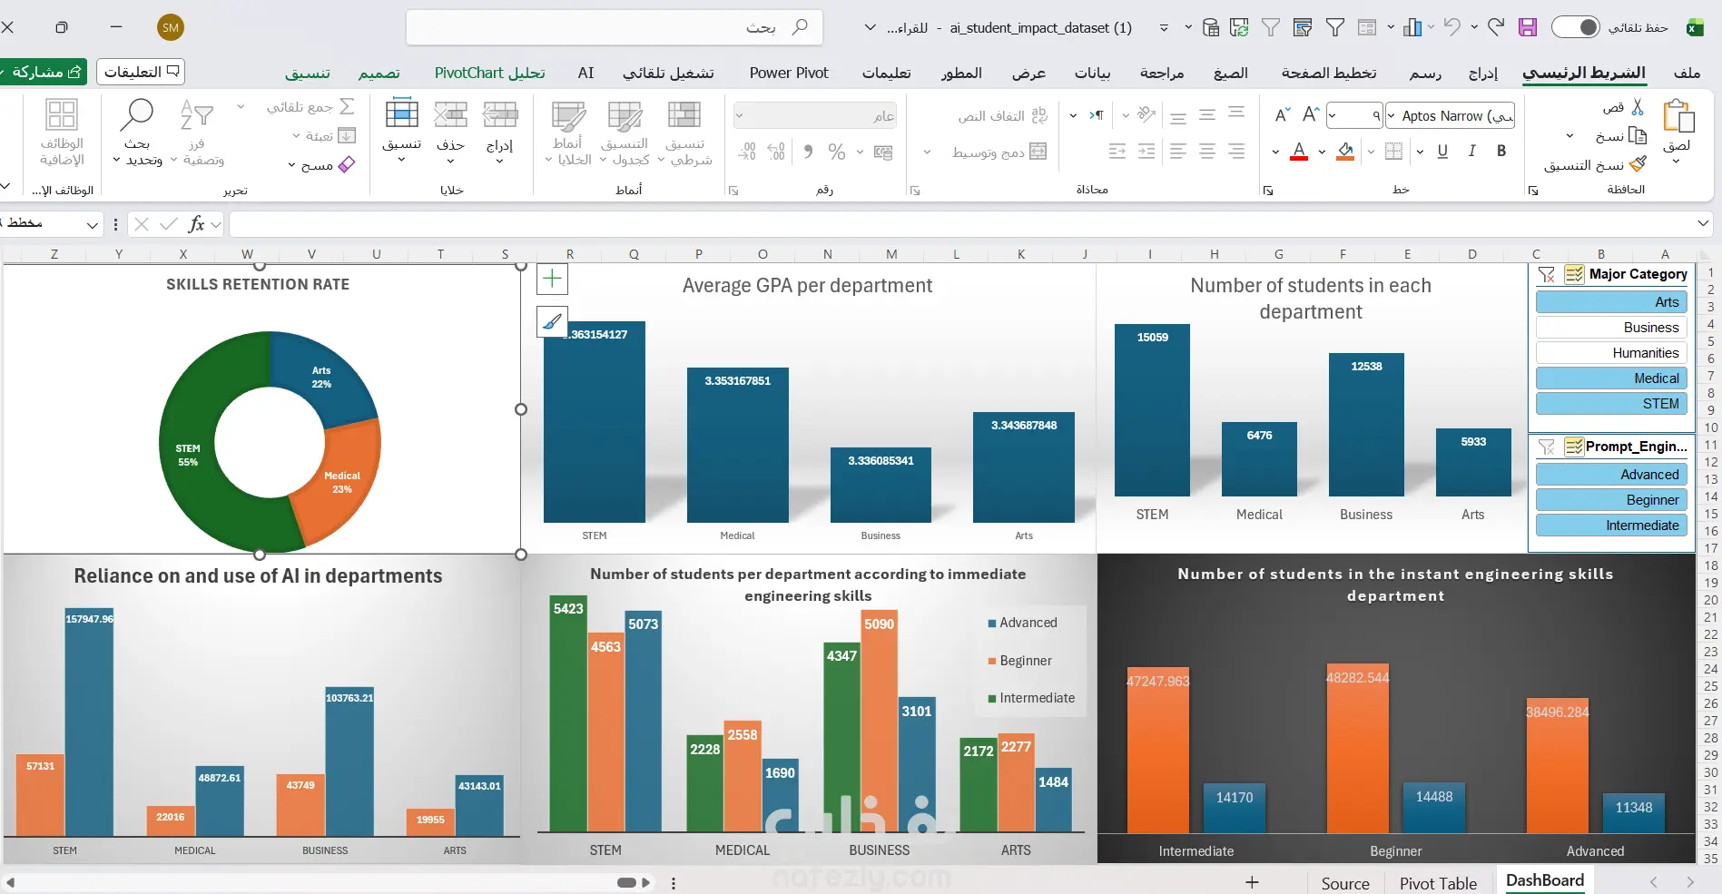Click the chart styles paintbrush button
This screenshot has width=1722, height=894.
pyautogui.click(x=552, y=321)
